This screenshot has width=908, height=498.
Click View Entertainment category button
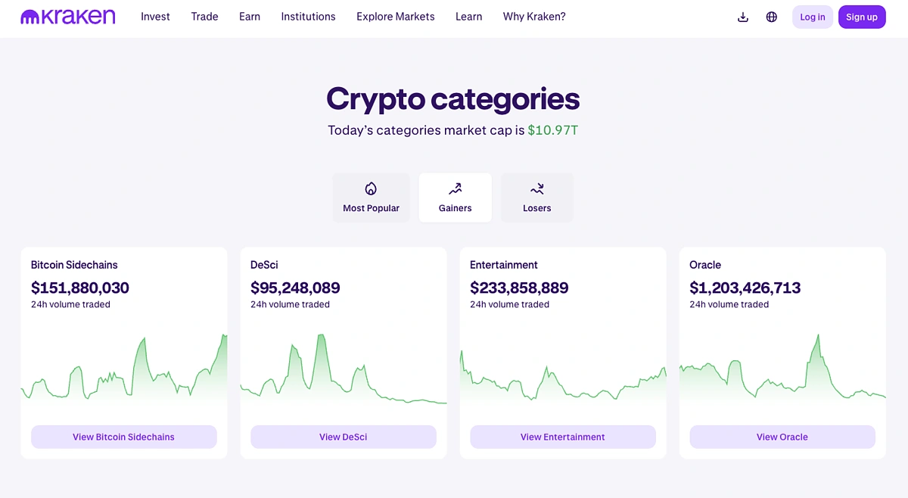coord(562,437)
